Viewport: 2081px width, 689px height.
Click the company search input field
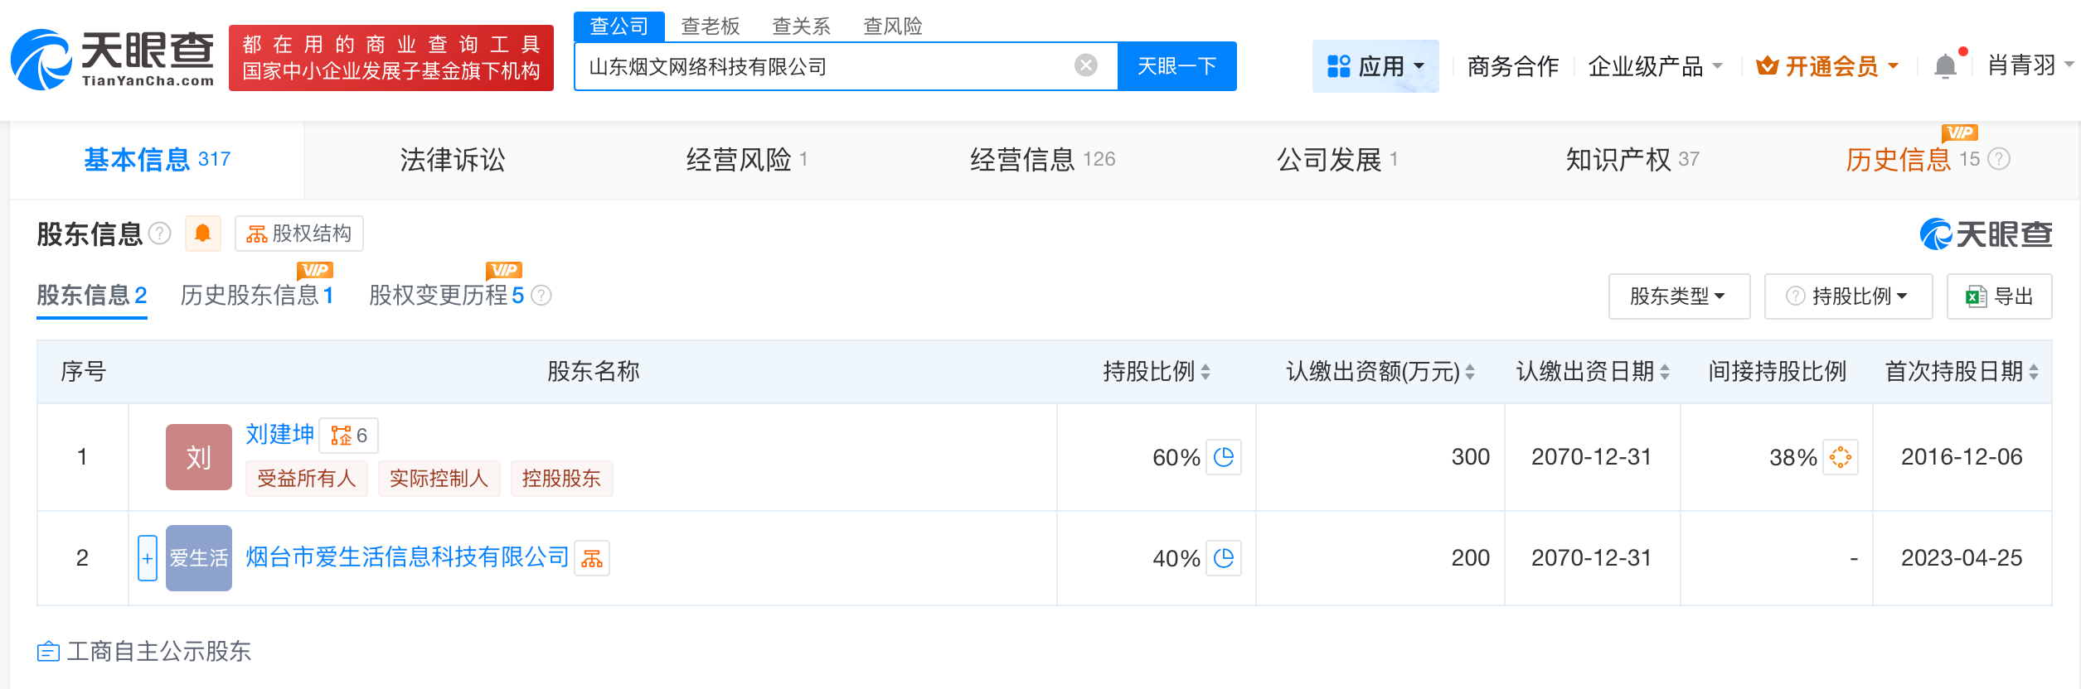pyautogui.click(x=821, y=66)
